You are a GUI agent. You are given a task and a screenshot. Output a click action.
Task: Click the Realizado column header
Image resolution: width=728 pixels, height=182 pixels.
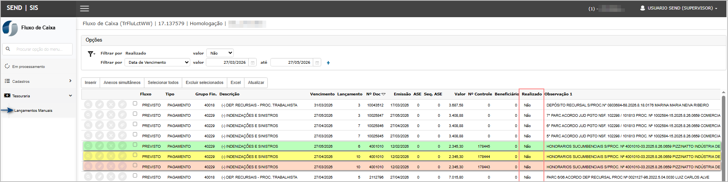(x=532, y=94)
